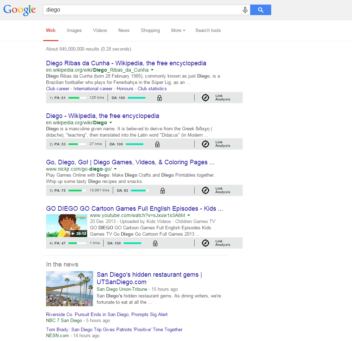
Task: Click the 1 links count
Action: coord(95,243)
